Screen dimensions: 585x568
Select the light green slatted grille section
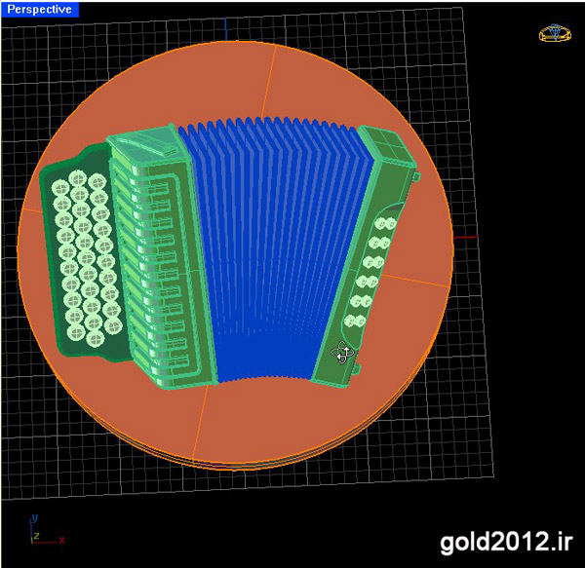pos(161,263)
